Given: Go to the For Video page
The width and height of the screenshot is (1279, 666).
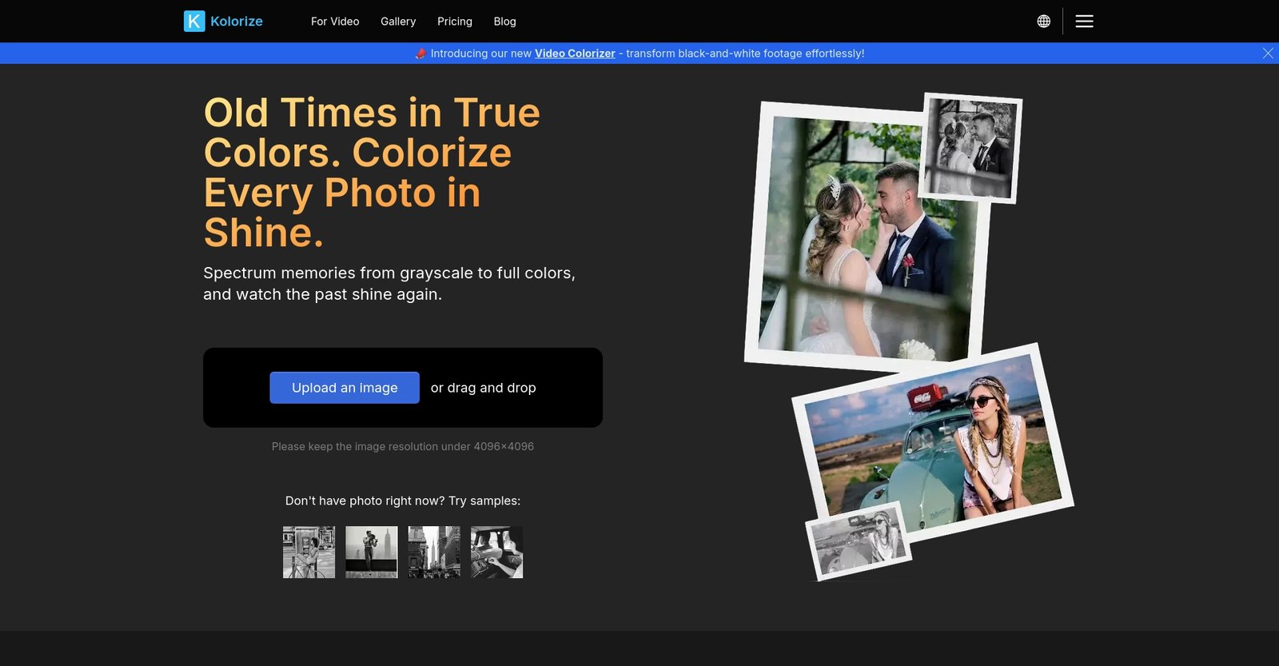Looking at the screenshot, I should click(335, 22).
